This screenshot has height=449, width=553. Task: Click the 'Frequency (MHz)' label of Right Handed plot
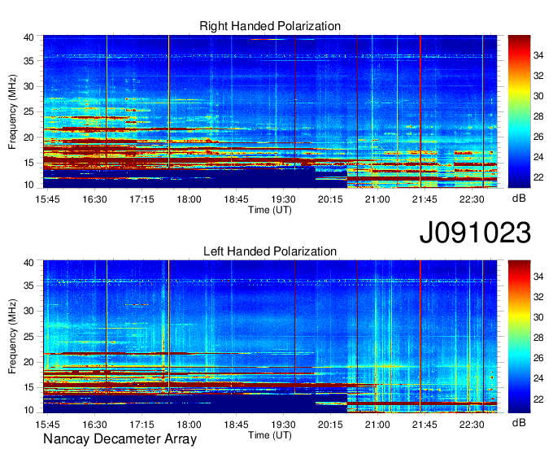(x=12, y=111)
